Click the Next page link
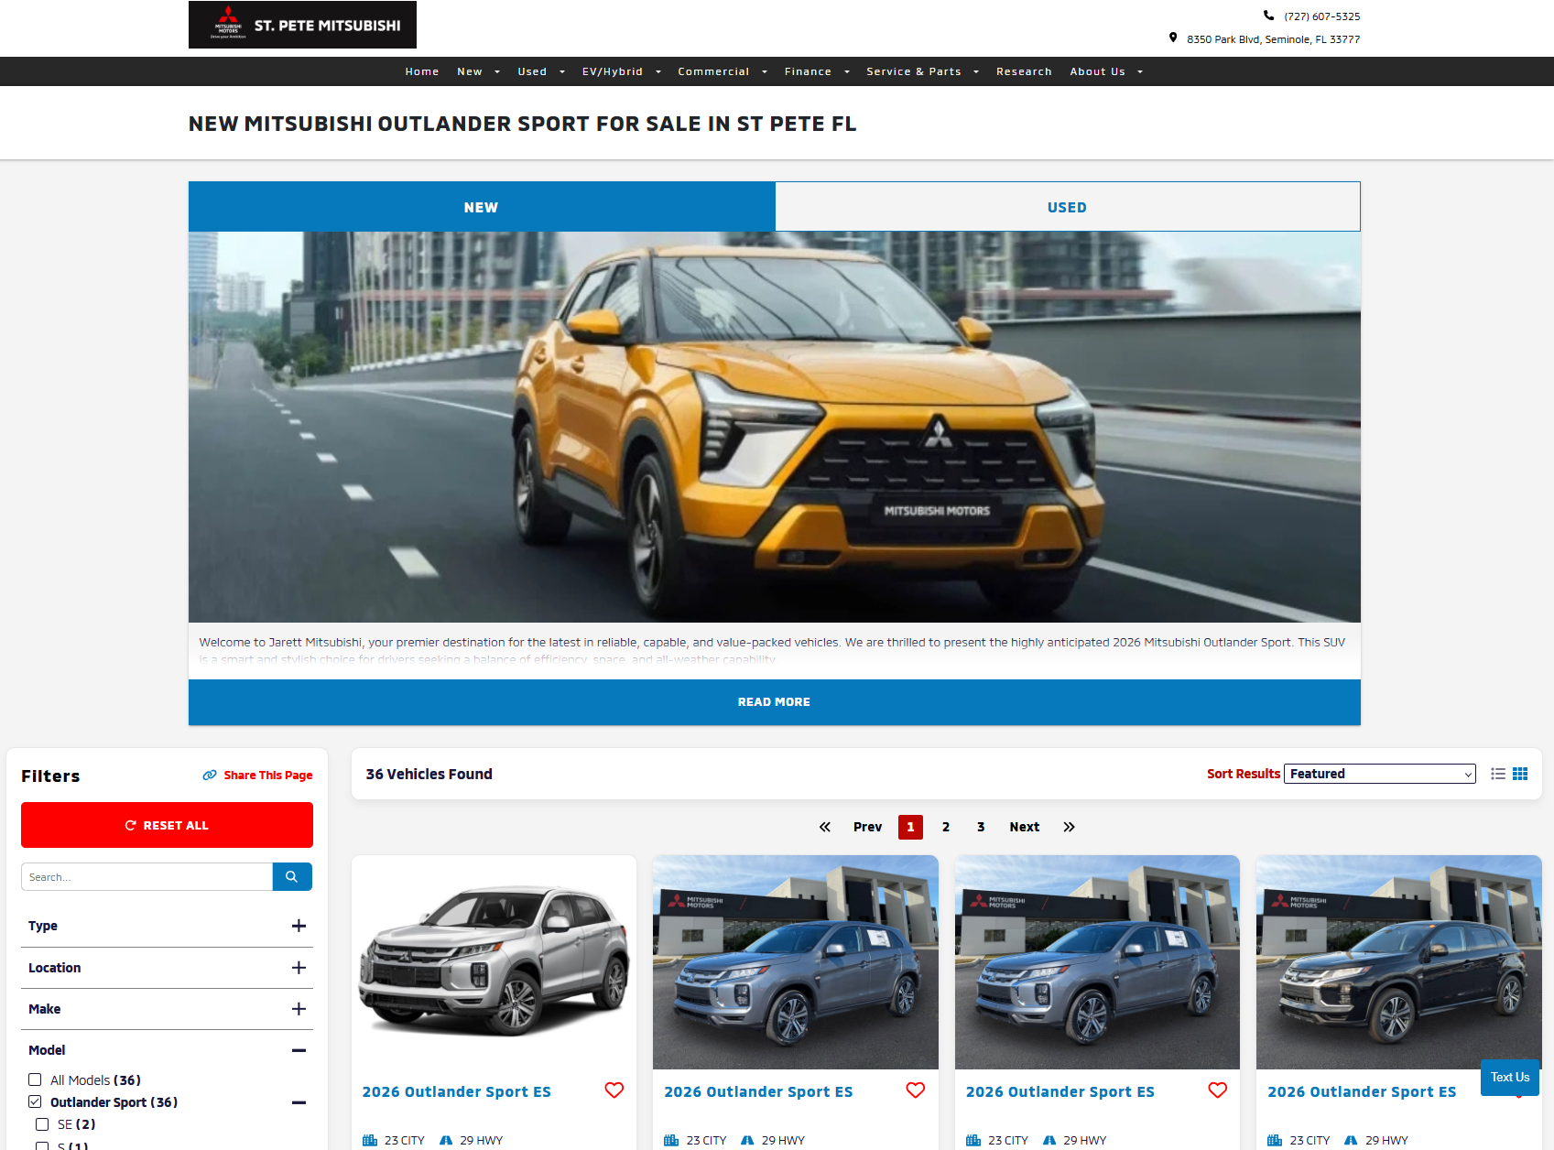The width and height of the screenshot is (1554, 1150). (x=1025, y=827)
